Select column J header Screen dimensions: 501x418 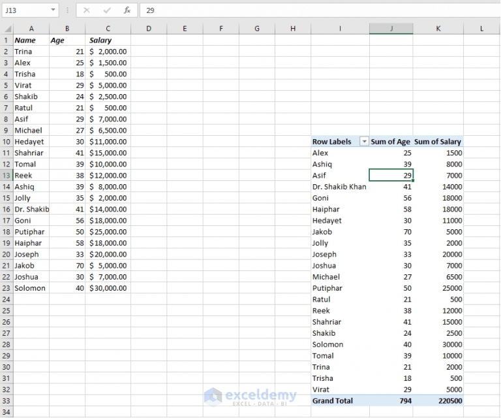point(391,29)
